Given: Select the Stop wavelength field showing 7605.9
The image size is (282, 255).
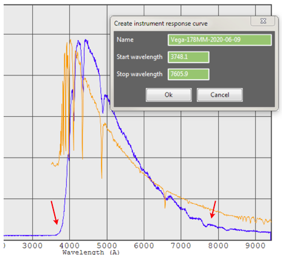Looking at the screenshot, I should 188,74.
